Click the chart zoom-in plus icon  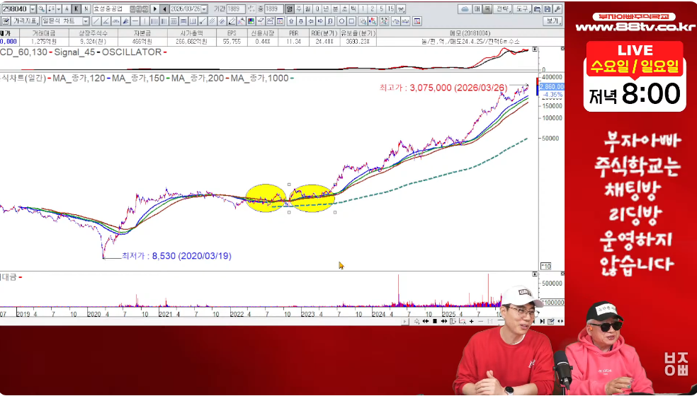coord(472,322)
